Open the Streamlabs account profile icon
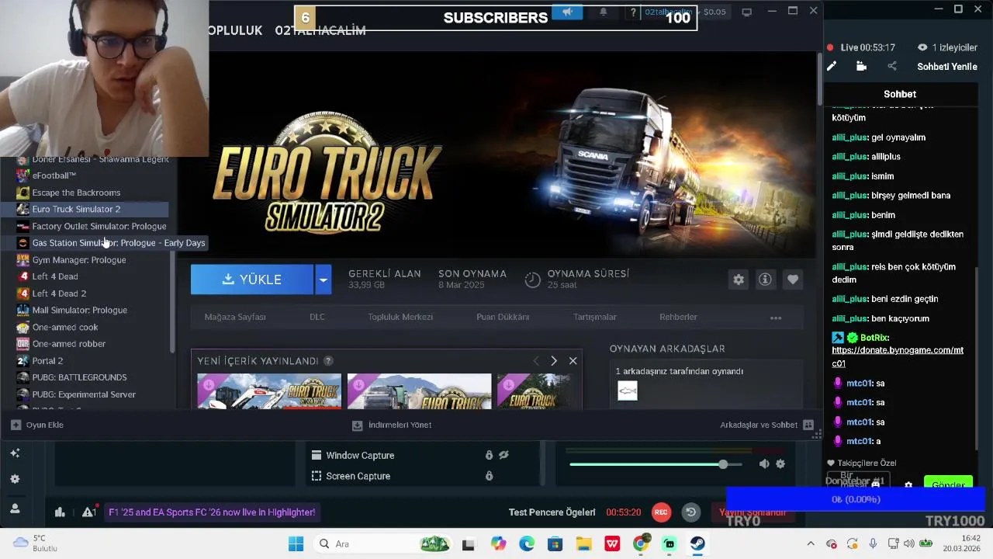This screenshot has width=993, height=559. pyautogui.click(x=15, y=509)
